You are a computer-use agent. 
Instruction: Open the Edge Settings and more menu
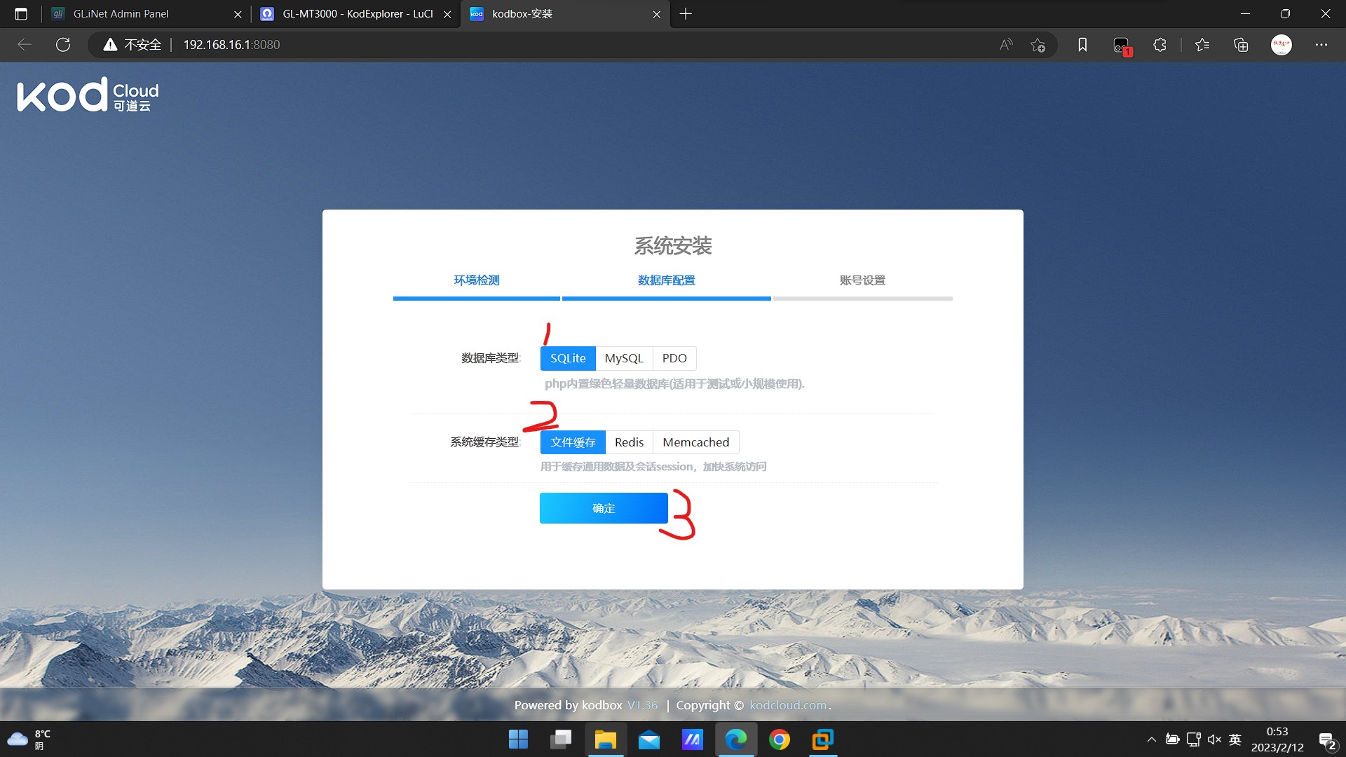[x=1321, y=45]
